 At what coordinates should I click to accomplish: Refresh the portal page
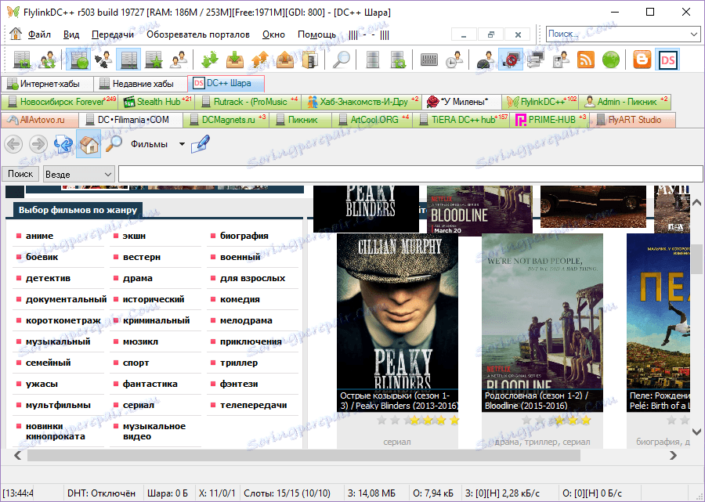click(x=63, y=144)
